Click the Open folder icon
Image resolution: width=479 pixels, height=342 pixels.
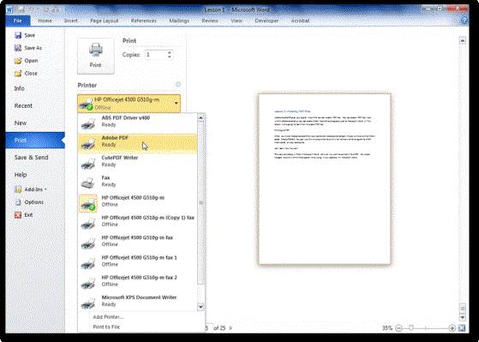point(18,61)
